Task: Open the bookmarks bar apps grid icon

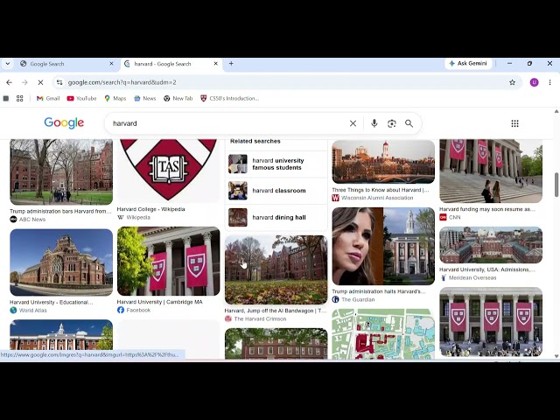Action: click(19, 99)
